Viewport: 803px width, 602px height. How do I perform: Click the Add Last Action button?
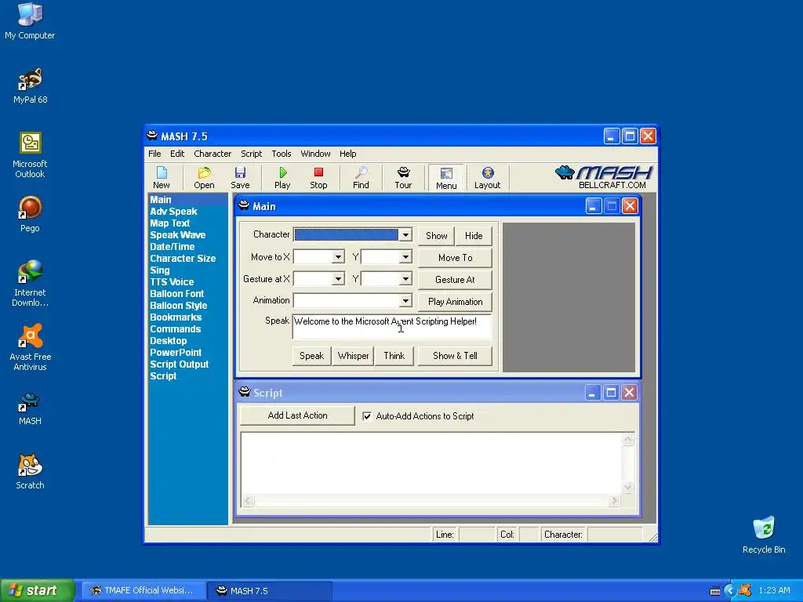[297, 415]
